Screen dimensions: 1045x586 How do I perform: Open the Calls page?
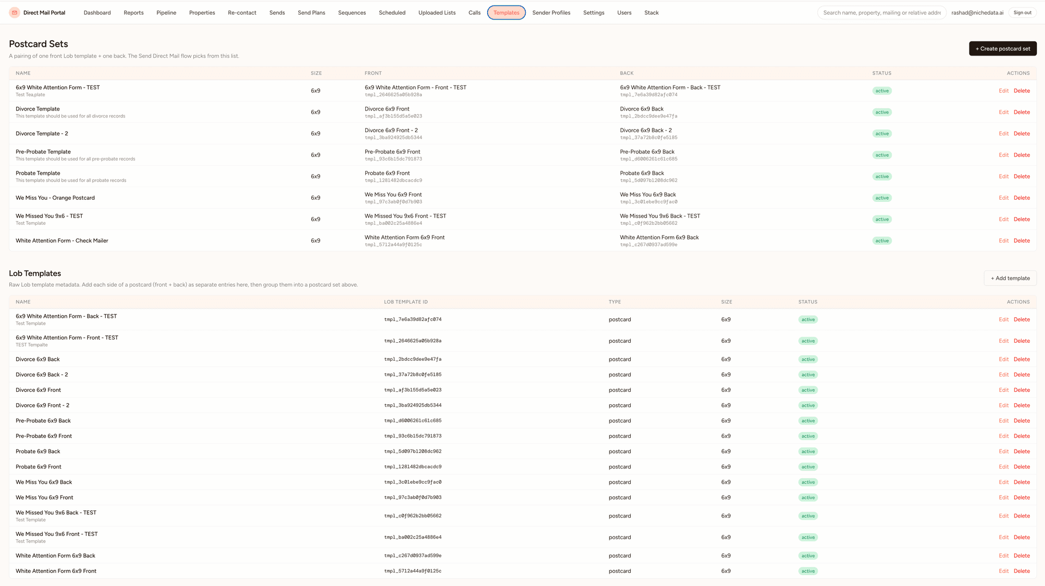pyautogui.click(x=475, y=13)
